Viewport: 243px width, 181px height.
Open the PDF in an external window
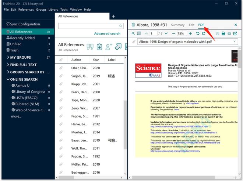point(235,34)
